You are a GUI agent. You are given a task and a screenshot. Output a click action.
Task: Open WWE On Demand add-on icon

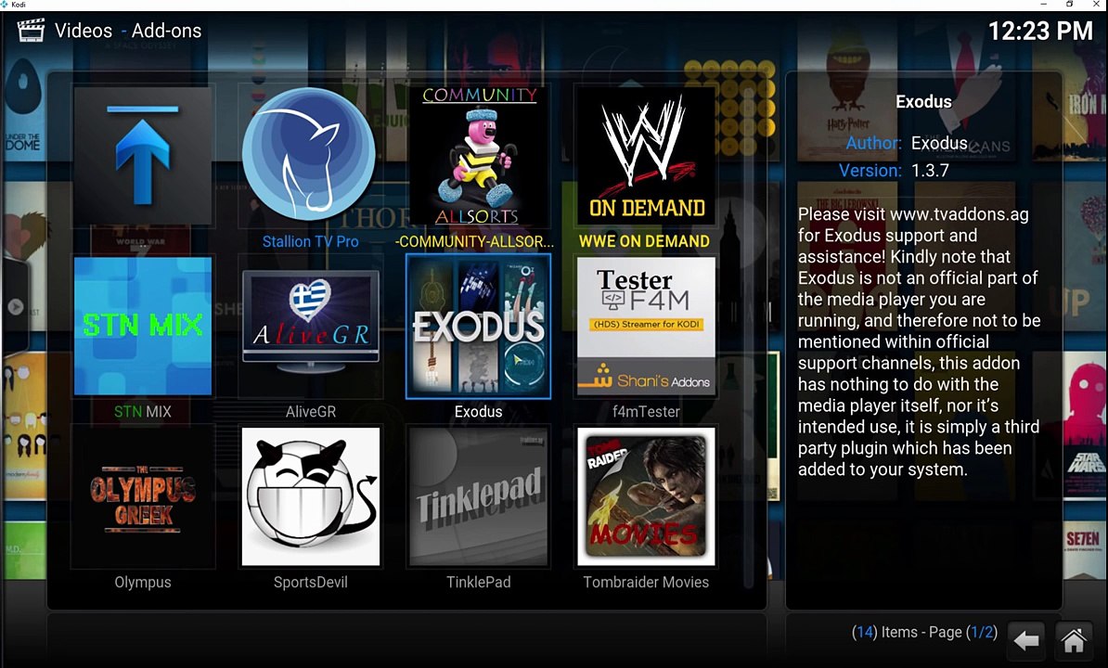pyautogui.click(x=646, y=155)
